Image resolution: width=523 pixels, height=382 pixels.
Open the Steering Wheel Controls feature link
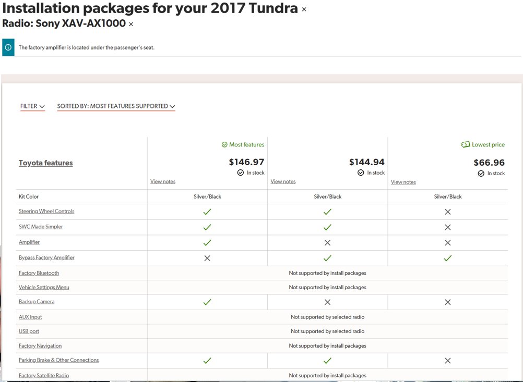[x=46, y=211]
